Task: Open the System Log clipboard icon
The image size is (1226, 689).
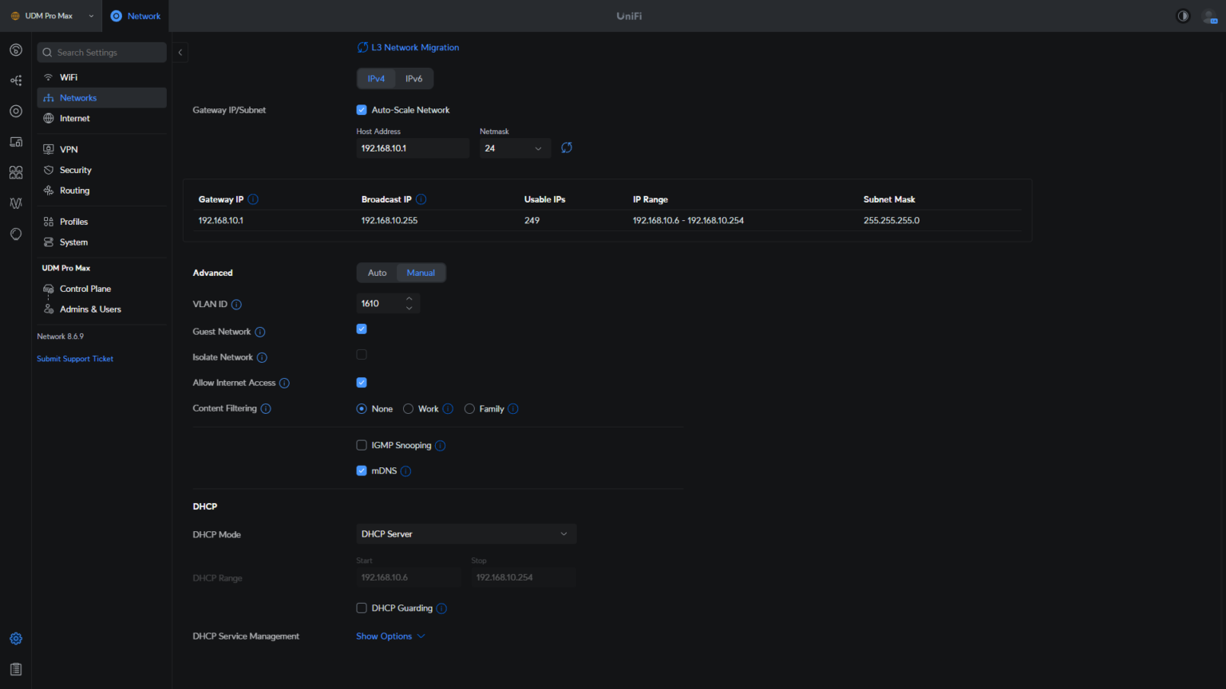Action: click(x=15, y=668)
